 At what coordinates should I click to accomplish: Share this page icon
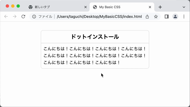147,17
